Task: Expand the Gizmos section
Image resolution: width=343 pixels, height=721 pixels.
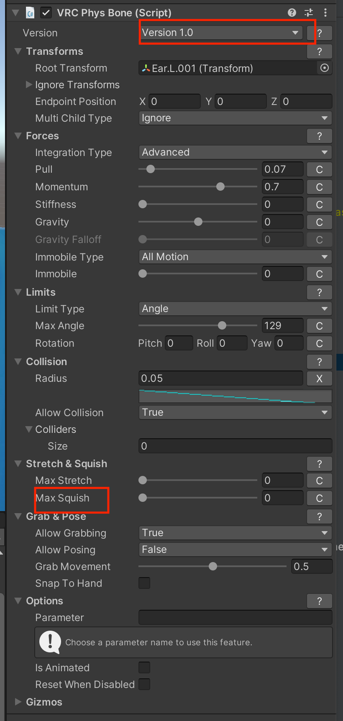Action: point(18,702)
